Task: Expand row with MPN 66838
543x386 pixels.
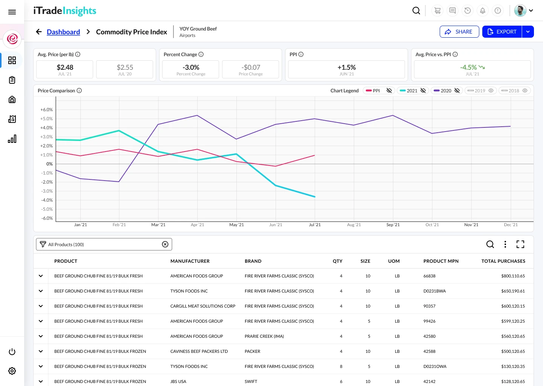Action: (41, 276)
